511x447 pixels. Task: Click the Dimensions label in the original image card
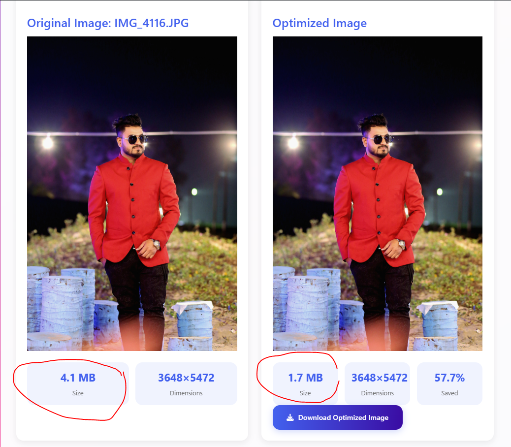pyautogui.click(x=186, y=393)
